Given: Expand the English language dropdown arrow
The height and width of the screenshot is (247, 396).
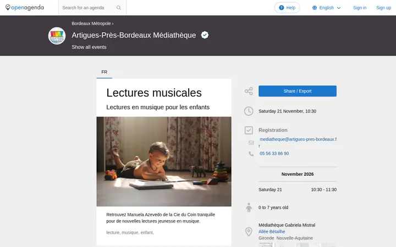Looking at the screenshot, I should point(339,8).
